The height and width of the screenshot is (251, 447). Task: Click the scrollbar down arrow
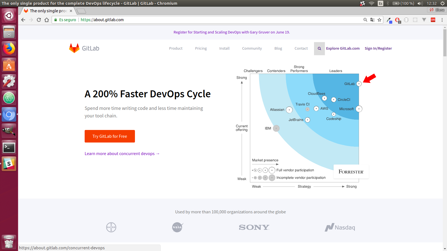click(x=445, y=249)
